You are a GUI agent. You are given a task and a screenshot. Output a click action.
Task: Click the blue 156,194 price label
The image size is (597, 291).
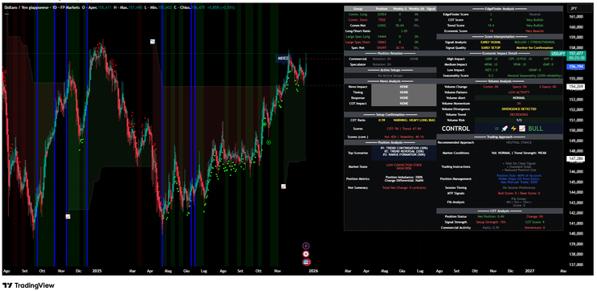point(576,67)
